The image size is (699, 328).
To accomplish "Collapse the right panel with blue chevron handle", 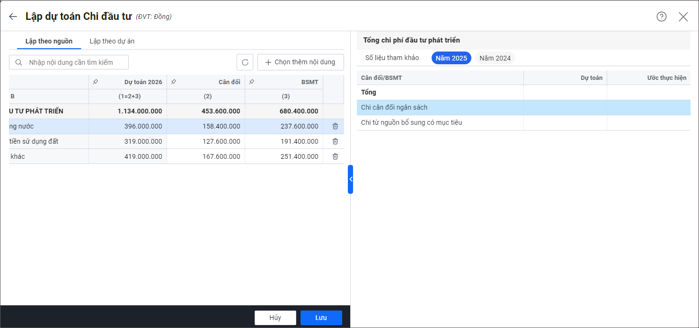I will tap(350, 179).
